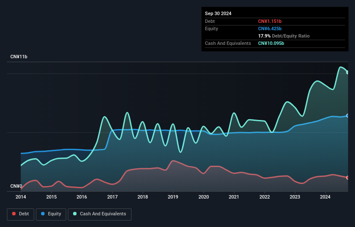The height and width of the screenshot is (227, 355).
Task: Click the 2020 x-axis label
Action: [204, 197]
